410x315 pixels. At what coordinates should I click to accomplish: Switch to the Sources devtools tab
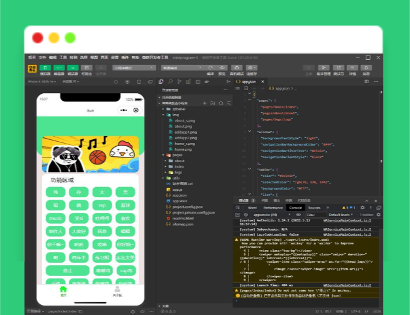(313, 207)
